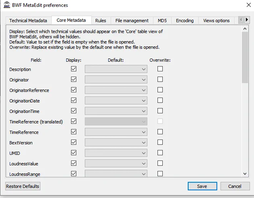
Task: Enable Overwrite for OriginatorReference
Action: (160, 90)
